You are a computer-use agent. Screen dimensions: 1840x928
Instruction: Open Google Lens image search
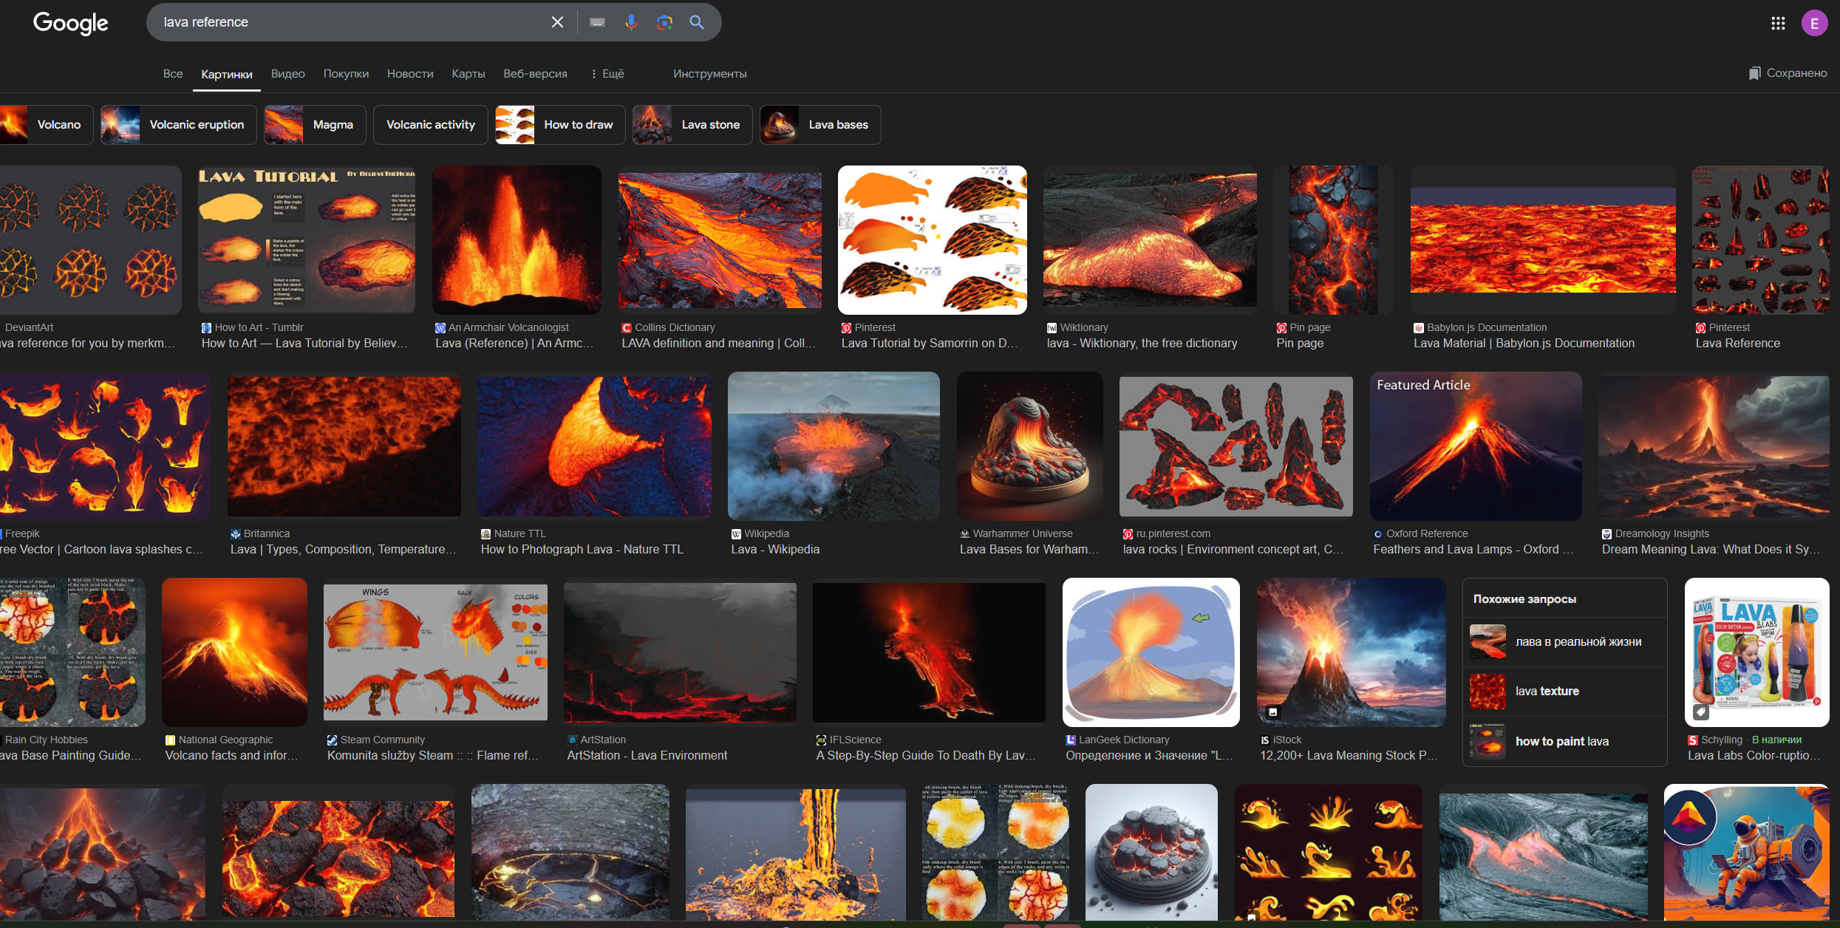tap(664, 22)
